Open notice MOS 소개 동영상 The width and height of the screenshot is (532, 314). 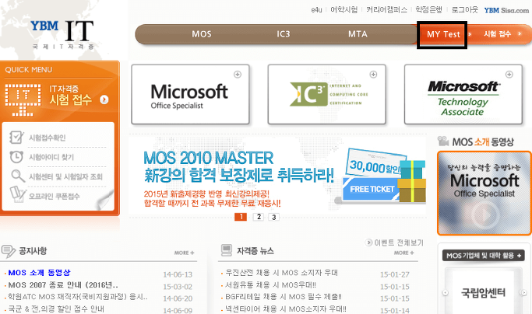click(40, 273)
